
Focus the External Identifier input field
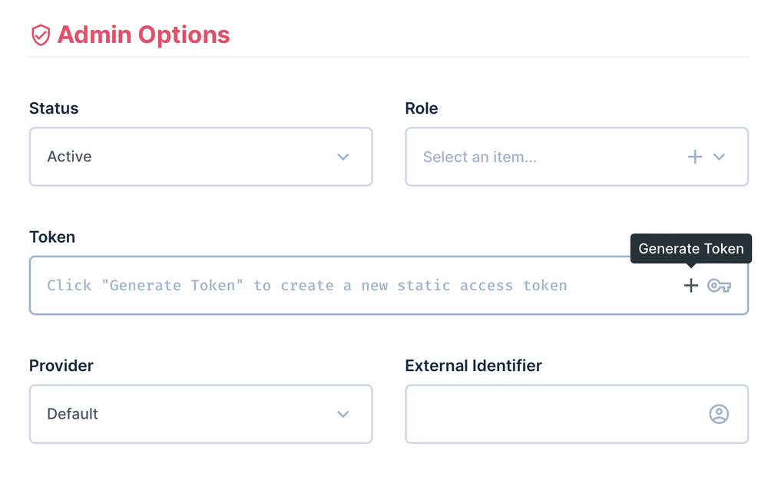pyautogui.click(x=553, y=414)
